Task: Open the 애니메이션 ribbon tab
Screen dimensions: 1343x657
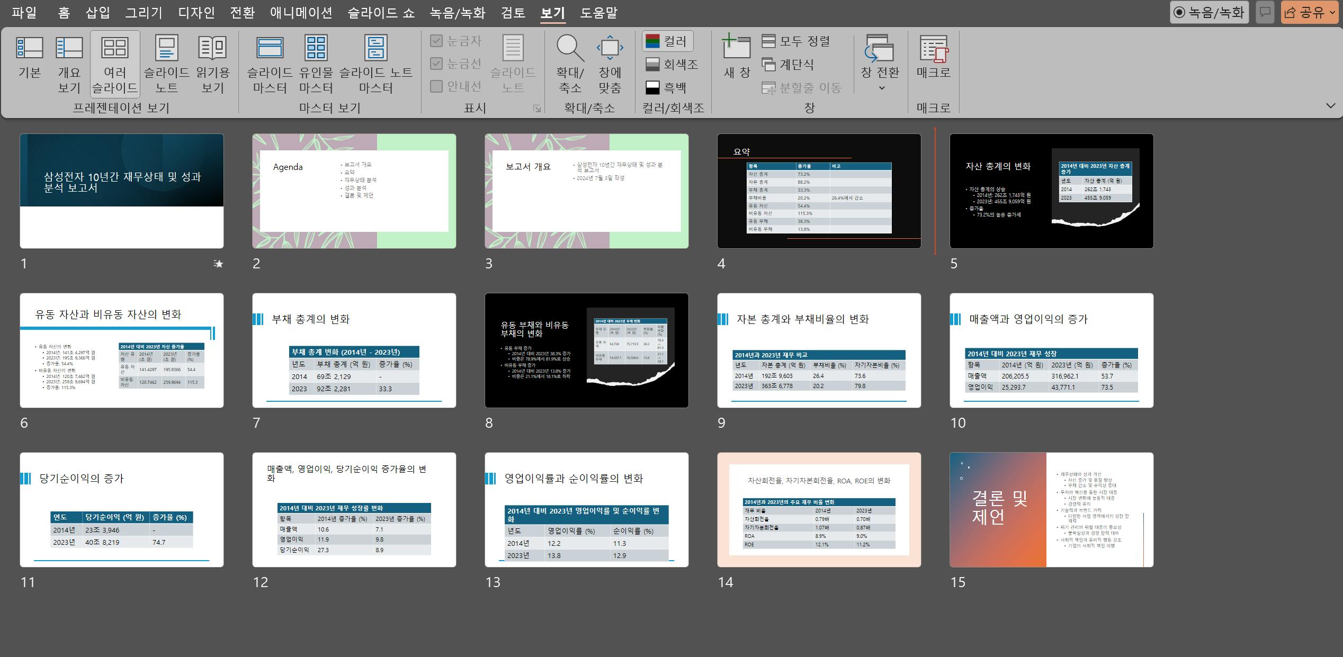Action: [301, 13]
